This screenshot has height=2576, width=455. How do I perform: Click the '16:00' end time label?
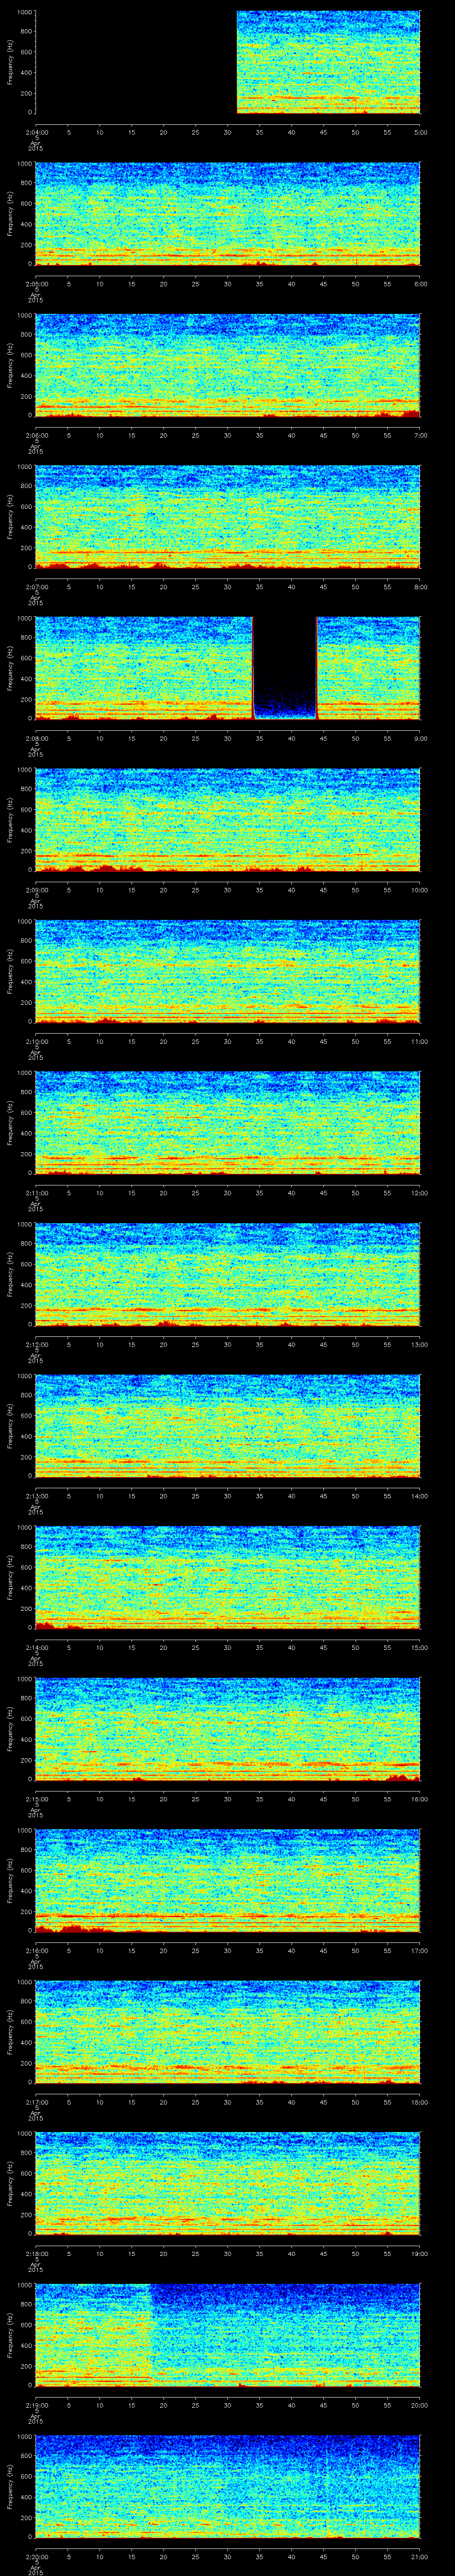tap(420, 1800)
